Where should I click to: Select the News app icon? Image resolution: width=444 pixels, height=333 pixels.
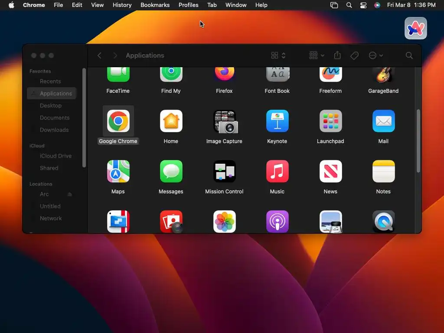pos(330,171)
